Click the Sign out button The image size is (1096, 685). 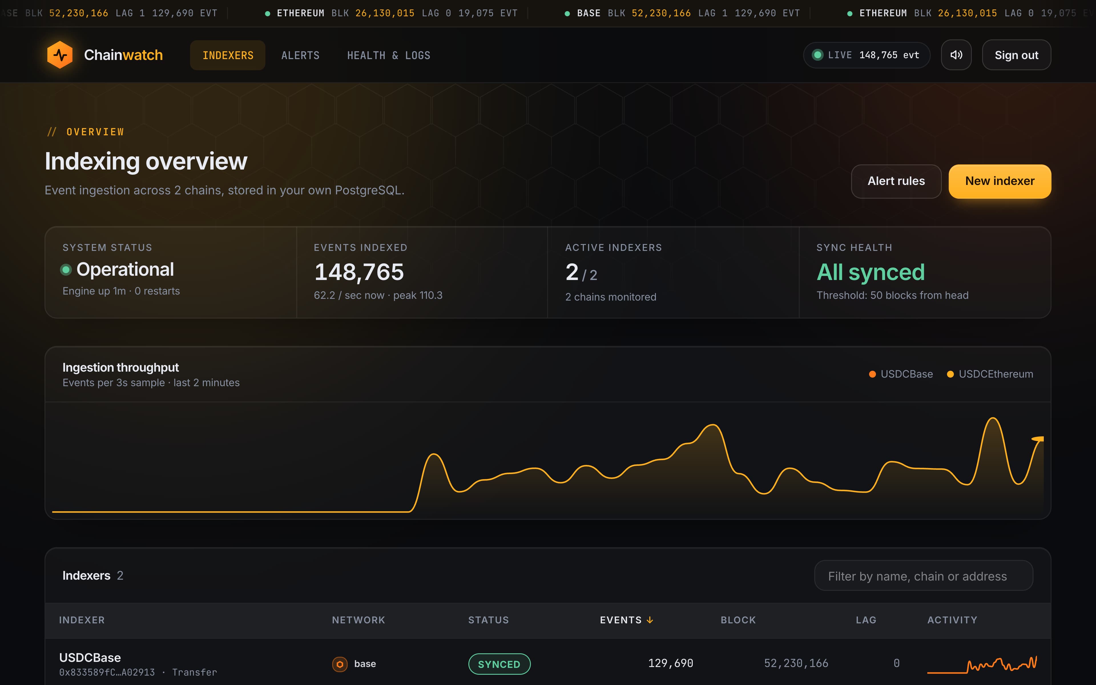[x=1016, y=55]
